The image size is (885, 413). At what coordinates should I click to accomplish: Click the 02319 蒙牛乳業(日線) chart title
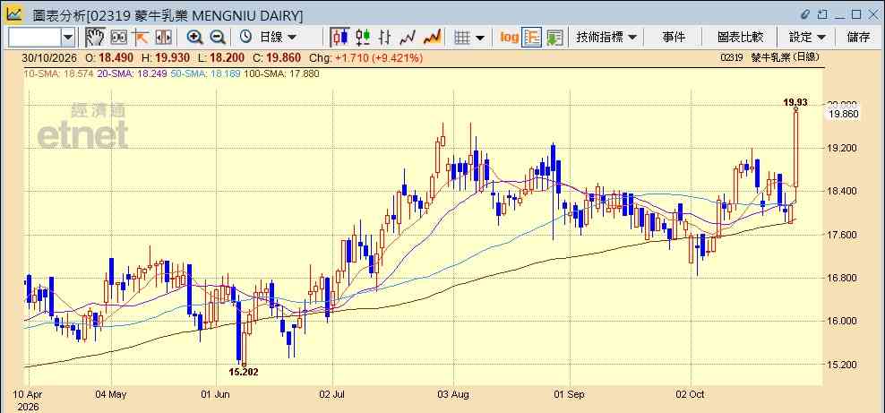pos(769,57)
